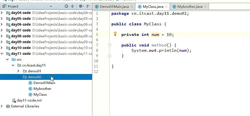Collapse the cn.itcast.day11 package
This screenshot has height=116, width=250.
[13, 65]
